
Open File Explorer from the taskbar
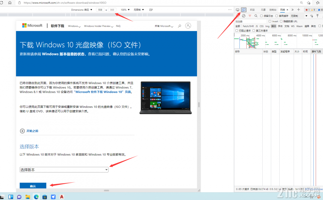point(28,197)
